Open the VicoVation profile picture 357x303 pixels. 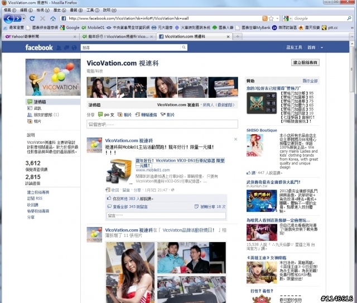coord(53,77)
